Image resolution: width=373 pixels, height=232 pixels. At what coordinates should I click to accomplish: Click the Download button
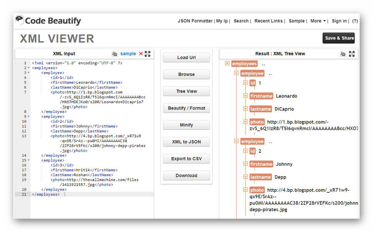click(186, 175)
